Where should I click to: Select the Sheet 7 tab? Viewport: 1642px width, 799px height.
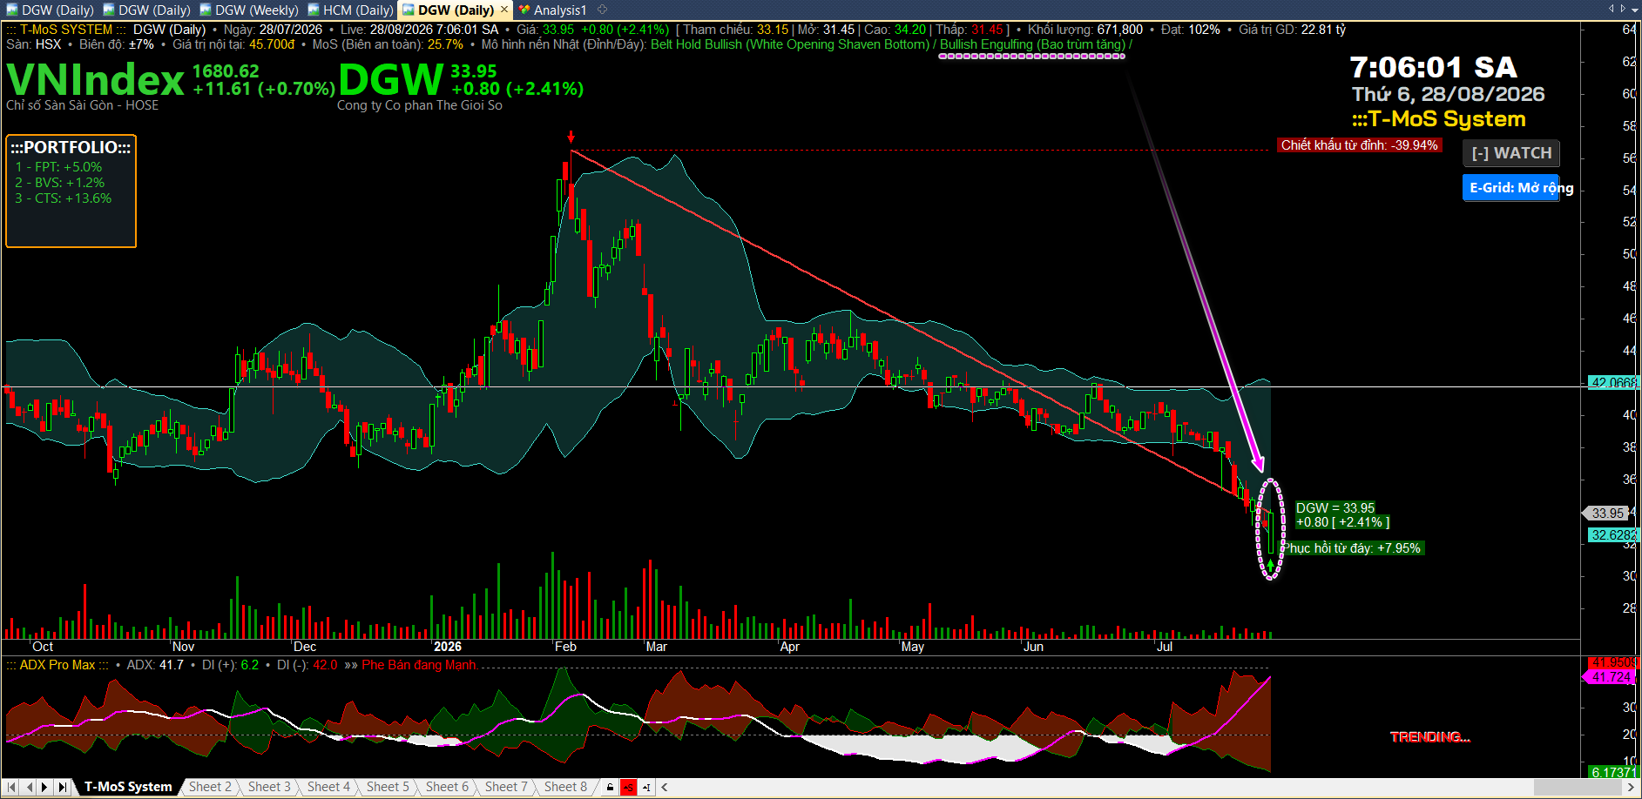(506, 787)
